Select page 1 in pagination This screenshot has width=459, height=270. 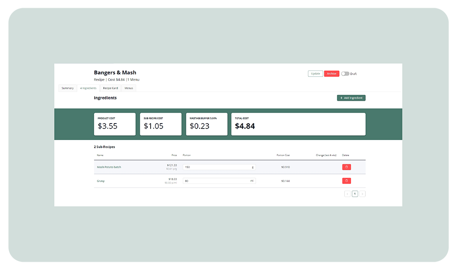coord(355,194)
